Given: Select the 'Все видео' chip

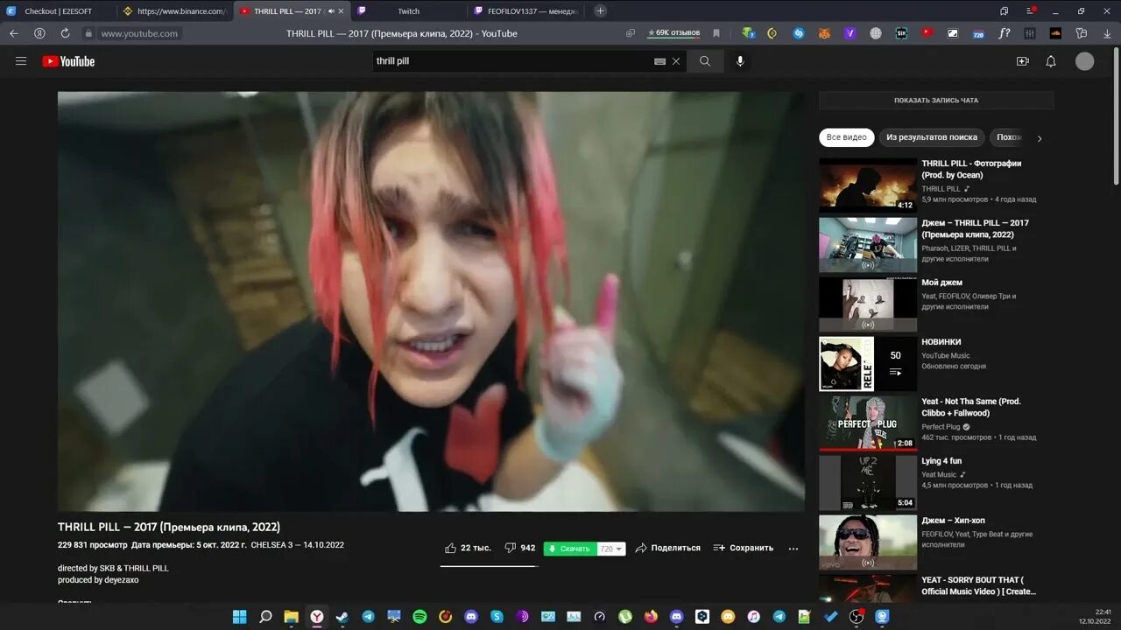Looking at the screenshot, I should pos(847,137).
